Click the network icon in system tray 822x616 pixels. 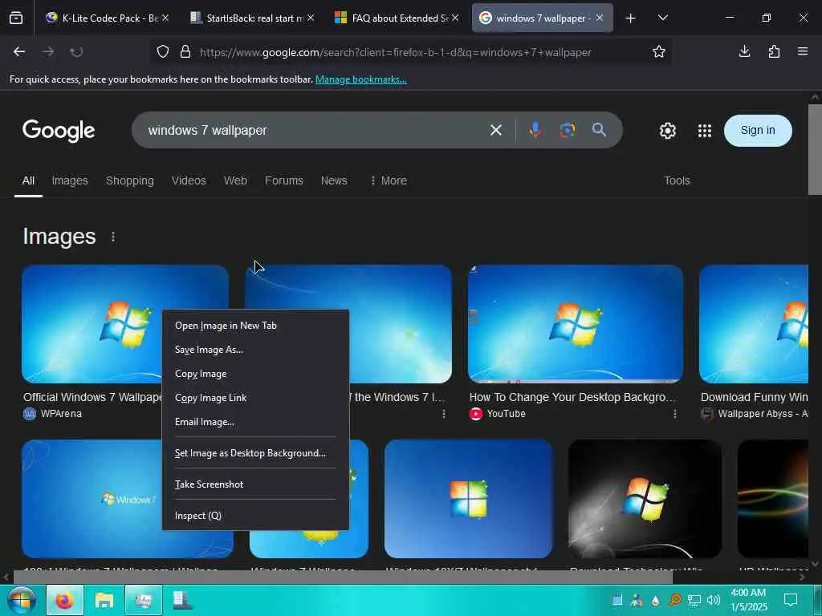tap(694, 600)
